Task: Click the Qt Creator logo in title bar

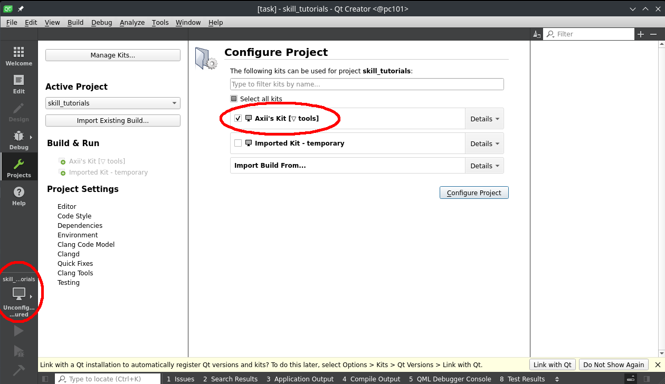Action: coord(8,9)
